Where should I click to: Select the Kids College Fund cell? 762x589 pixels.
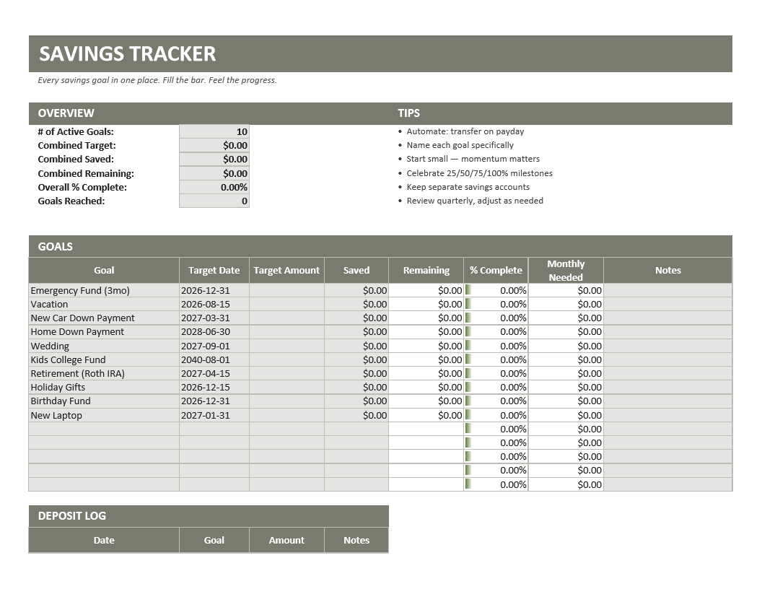[104, 359]
